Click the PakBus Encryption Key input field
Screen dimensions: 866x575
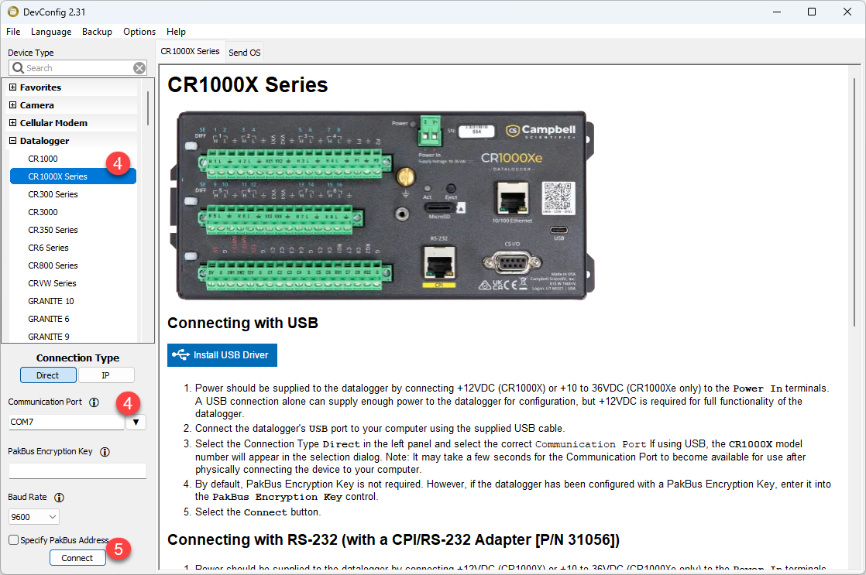point(77,471)
